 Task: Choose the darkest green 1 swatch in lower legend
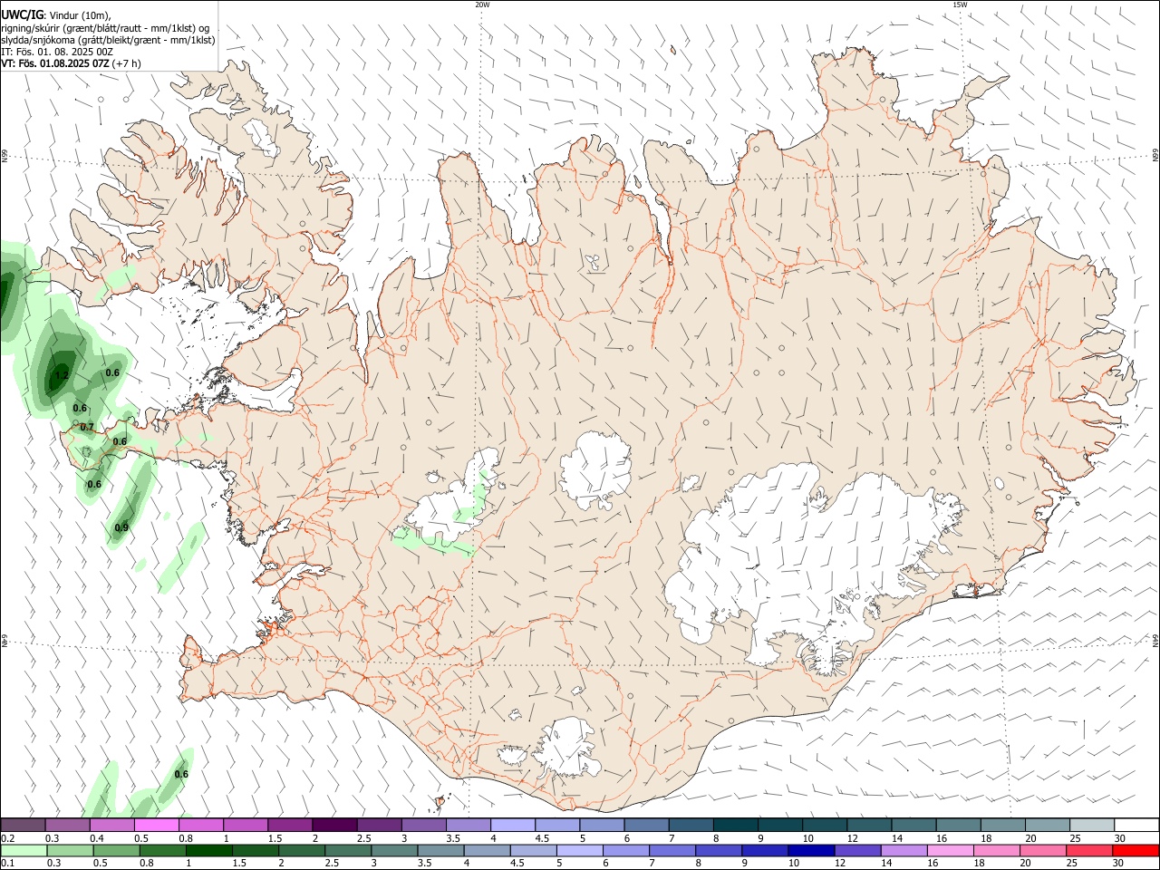pyautogui.click(x=208, y=850)
